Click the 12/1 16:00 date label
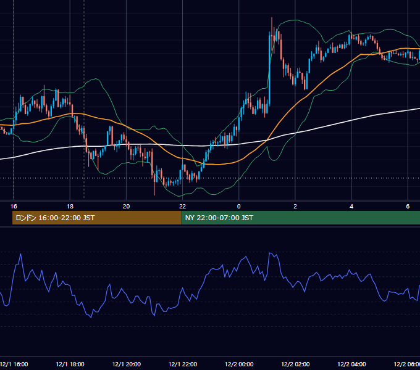 (x=14, y=364)
